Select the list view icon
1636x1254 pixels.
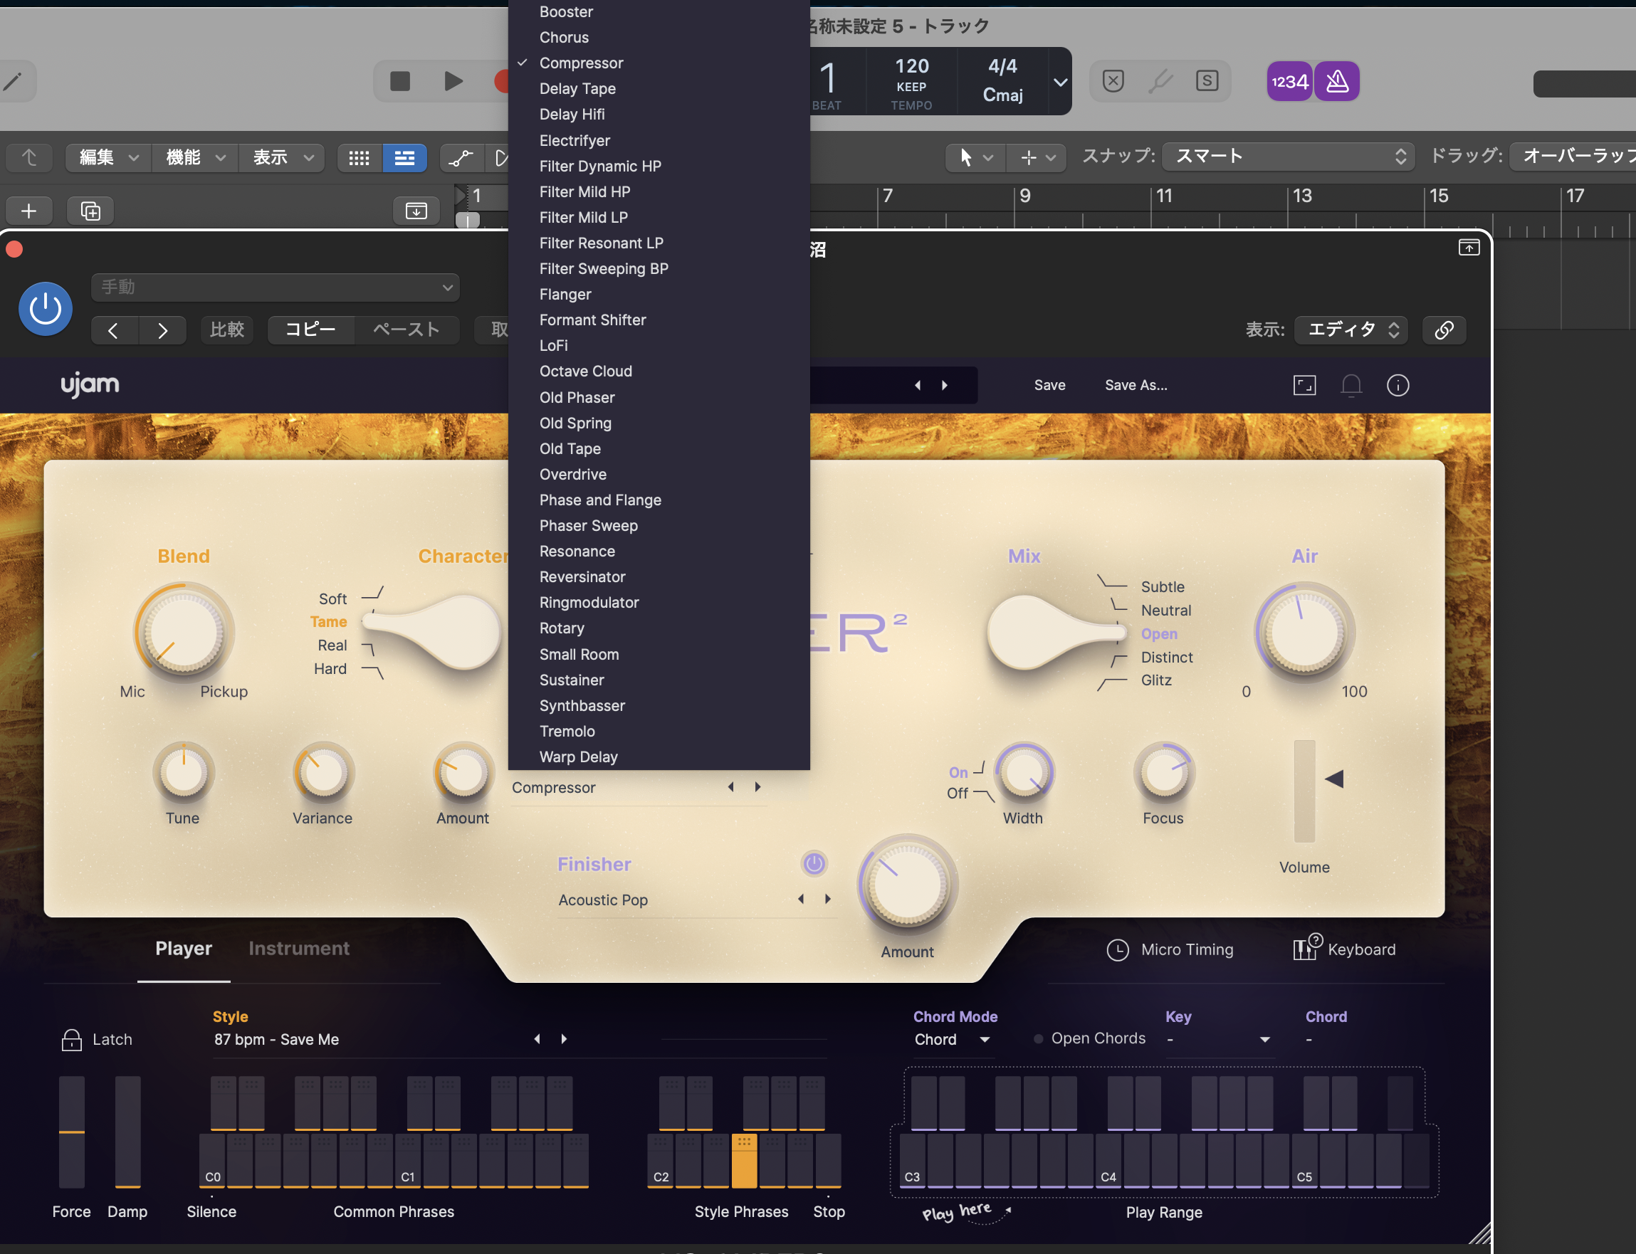404,157
